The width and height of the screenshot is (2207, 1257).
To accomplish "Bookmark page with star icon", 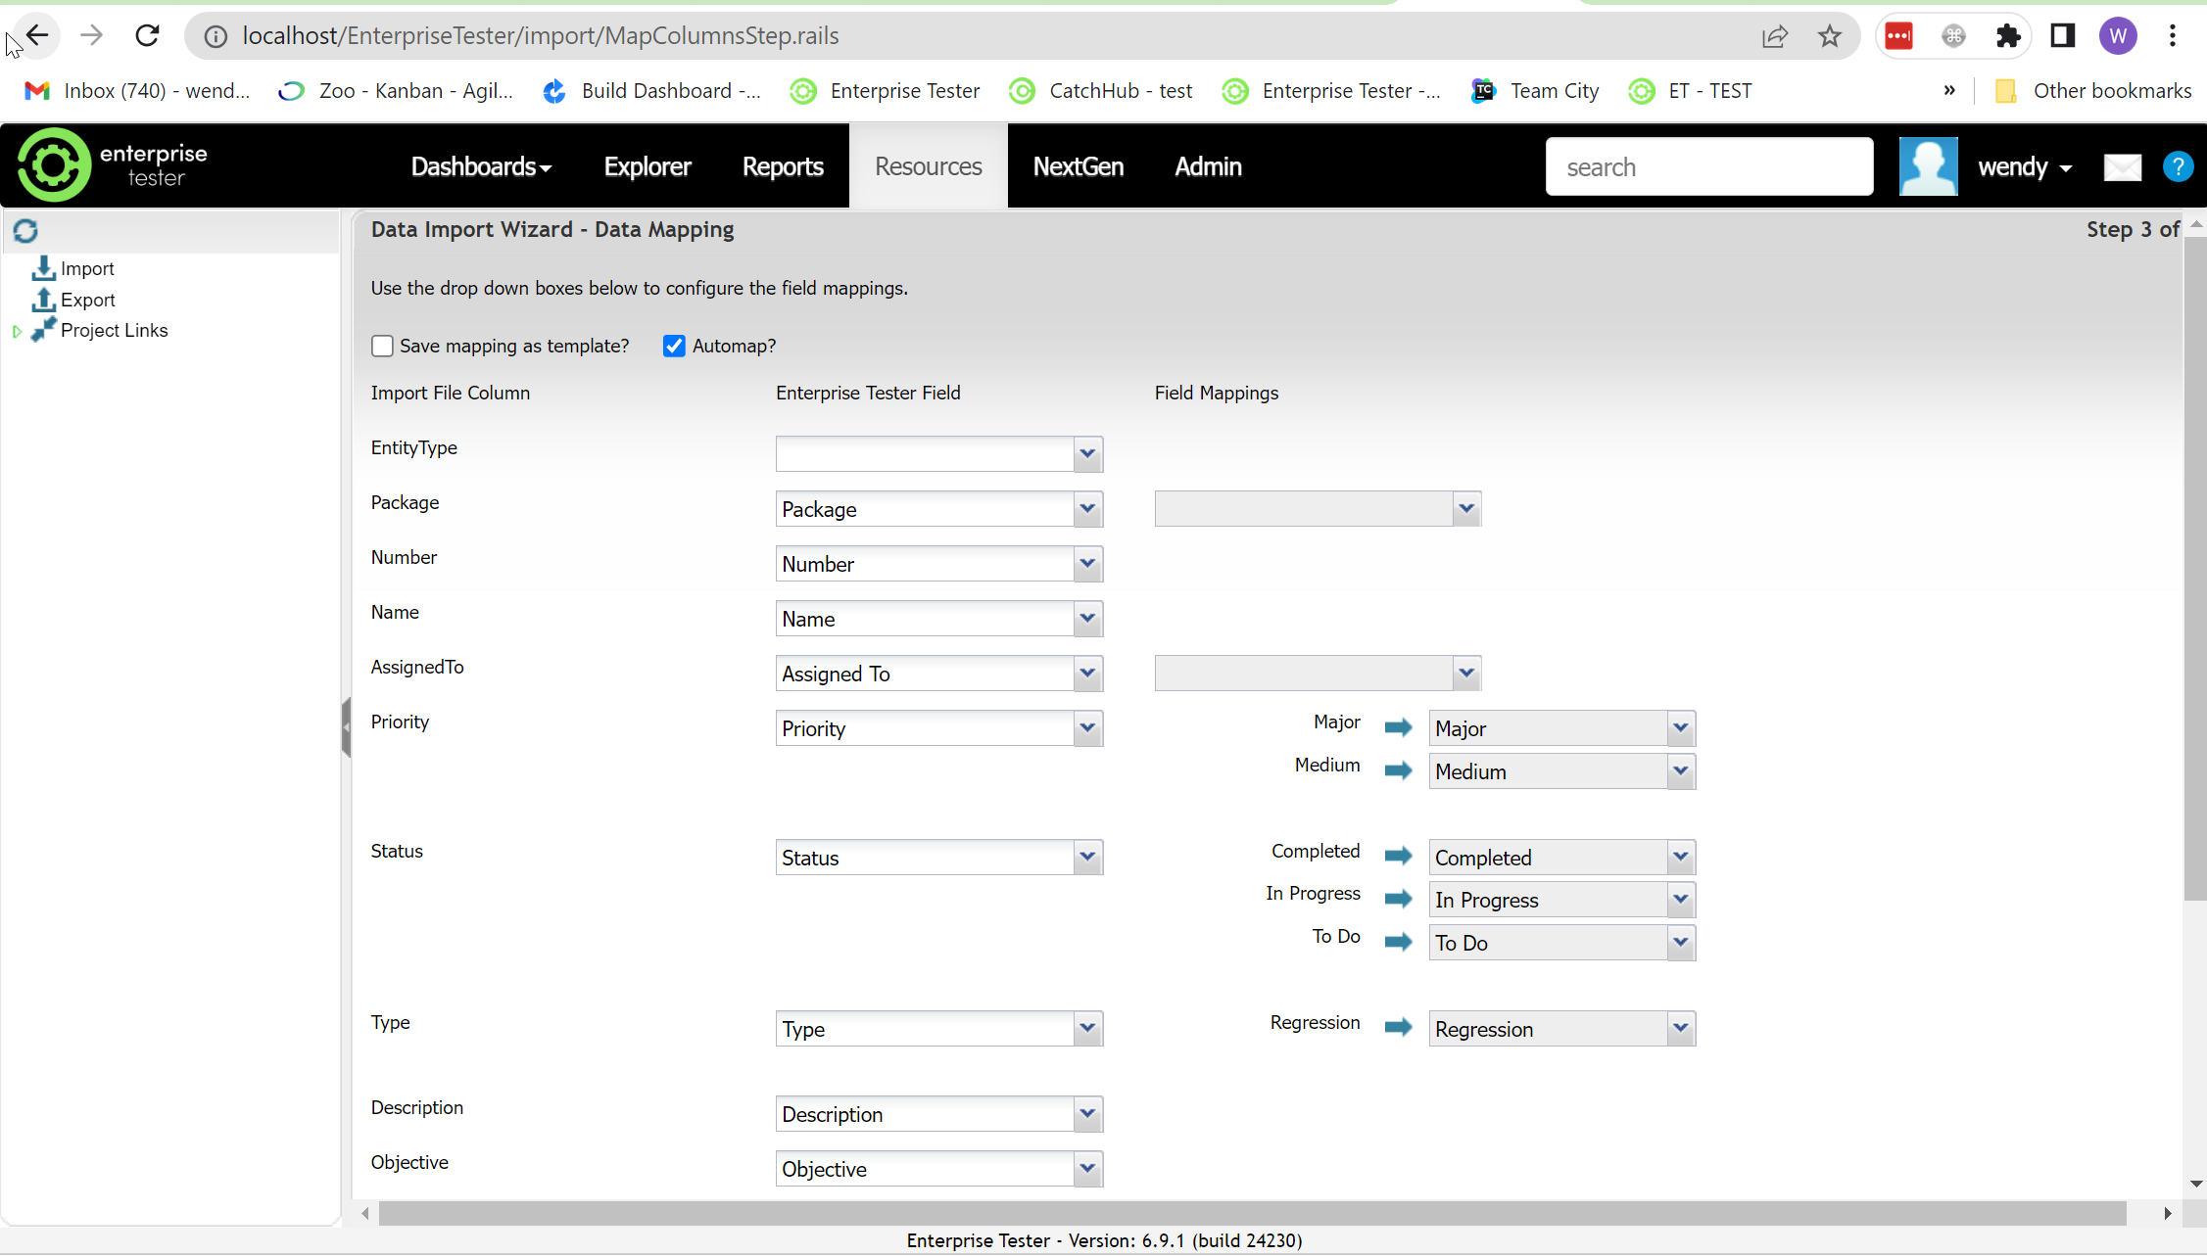I will pyautogui.click(x=1829, y=36).
